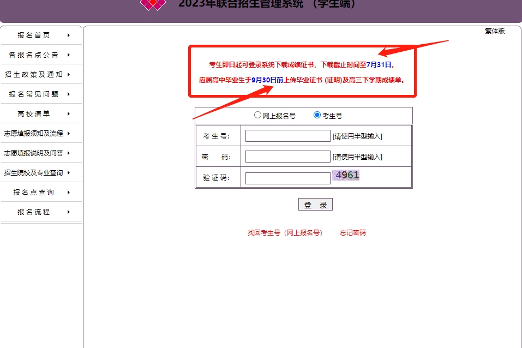
Task: Click the 忘记密码 link
Action: tap(353, 233)
